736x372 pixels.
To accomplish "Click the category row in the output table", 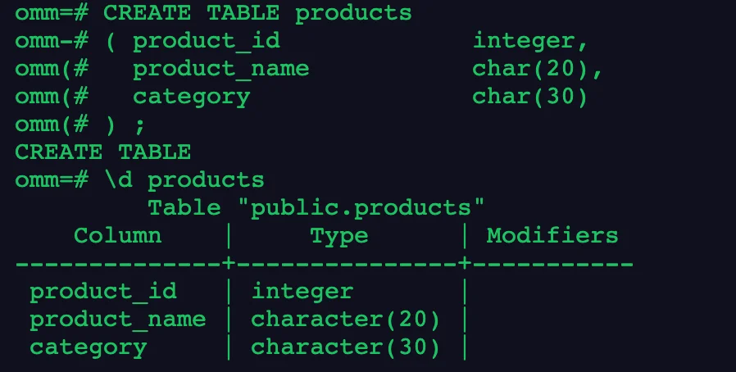I will 89,347.
